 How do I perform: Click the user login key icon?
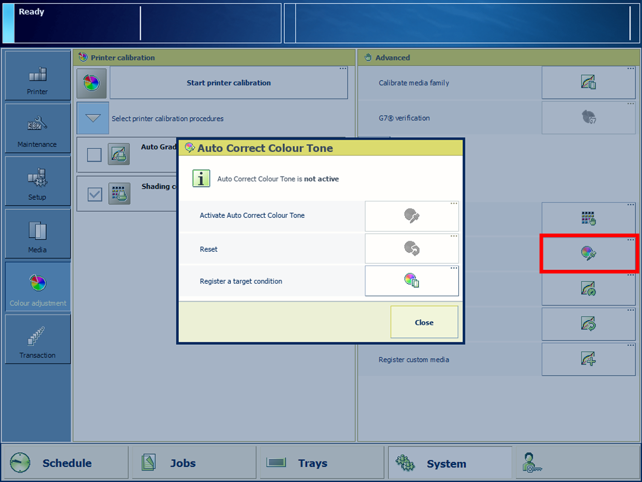coord(533,463)
